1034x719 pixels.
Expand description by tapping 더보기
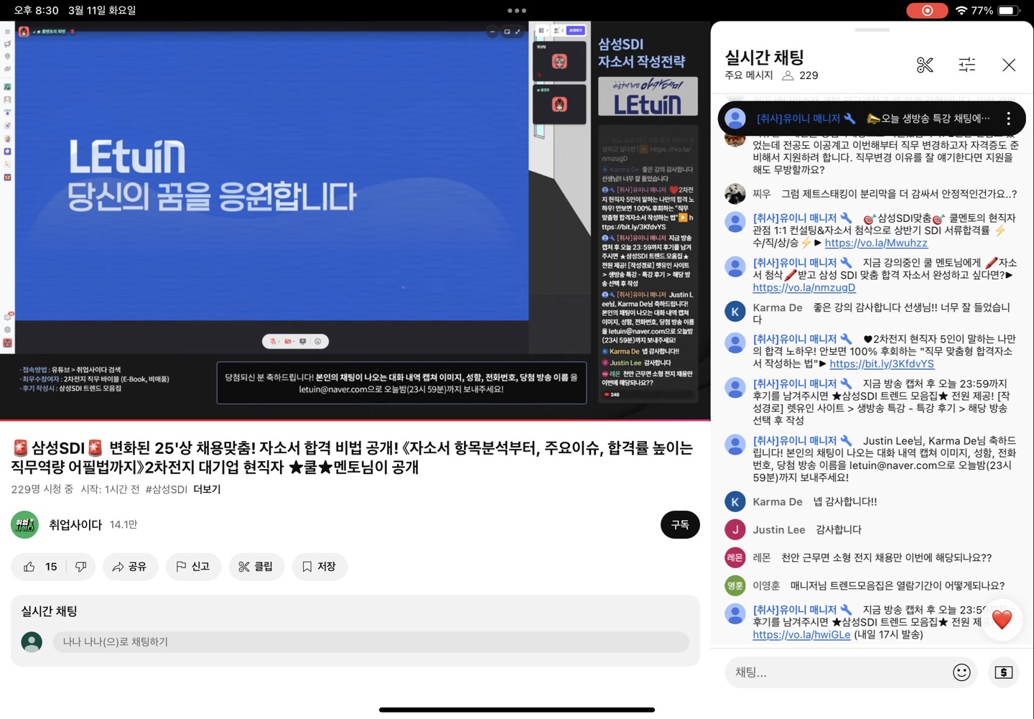[x=207, y=489]
